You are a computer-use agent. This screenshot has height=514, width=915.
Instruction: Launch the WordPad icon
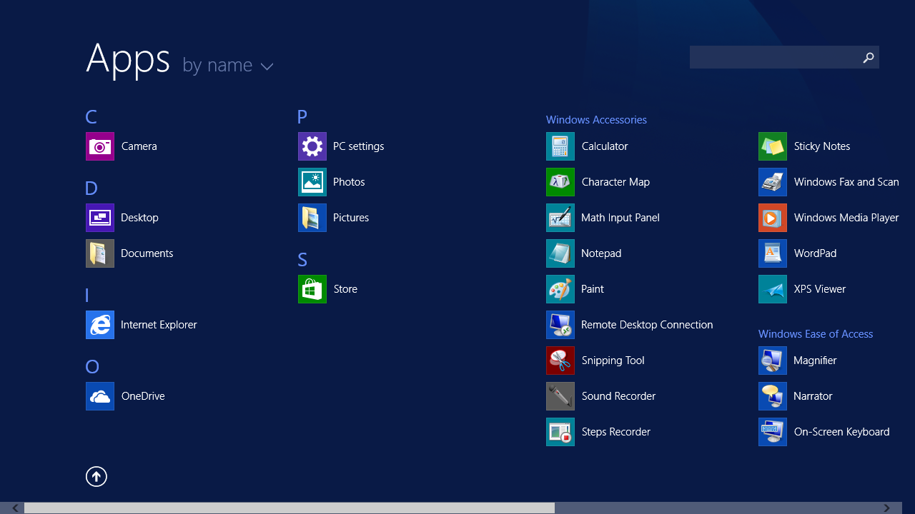773,253
